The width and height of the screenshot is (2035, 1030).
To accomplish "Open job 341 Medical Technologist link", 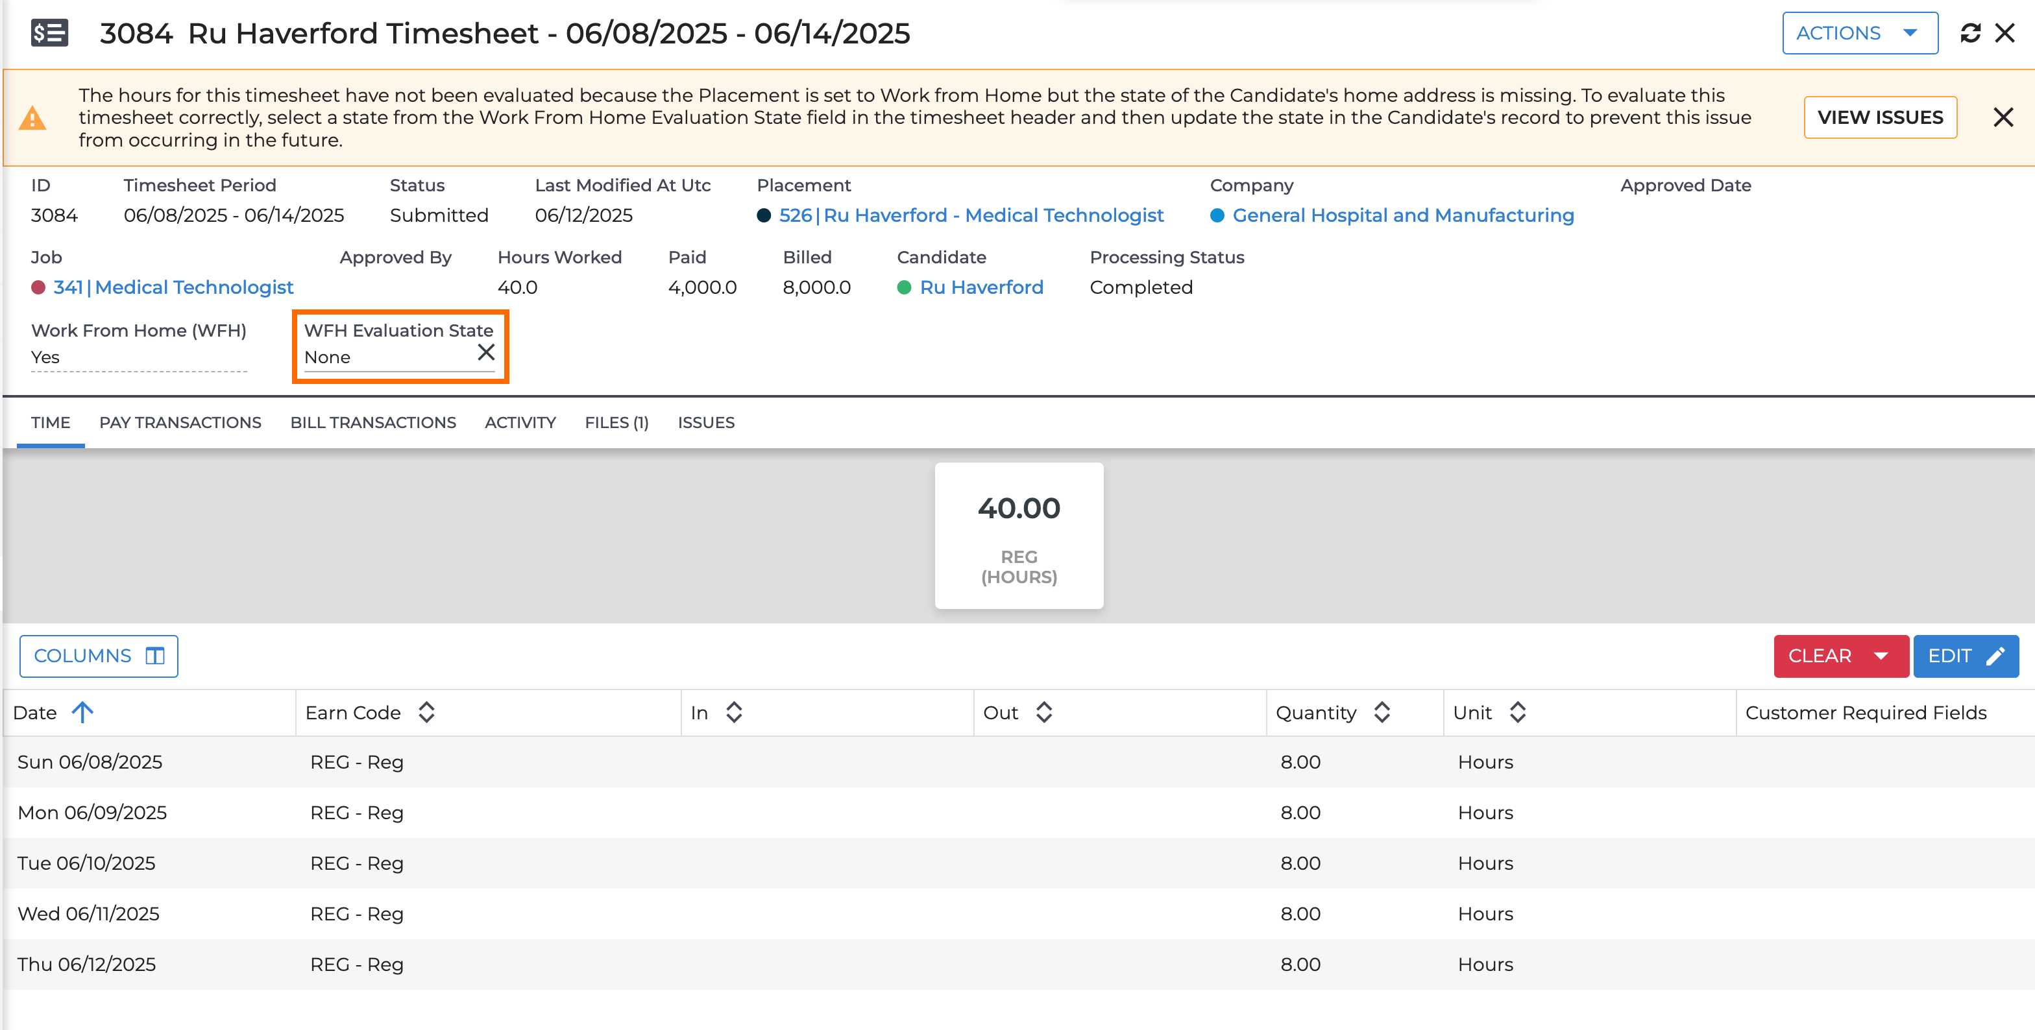I will click(x=173, y=287).
